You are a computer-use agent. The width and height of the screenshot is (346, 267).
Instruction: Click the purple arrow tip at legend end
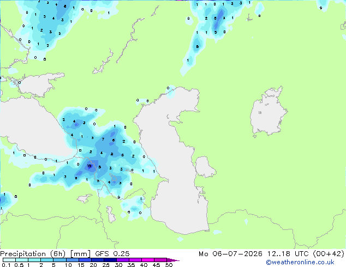pyautogui.click(x=173, y=260)
